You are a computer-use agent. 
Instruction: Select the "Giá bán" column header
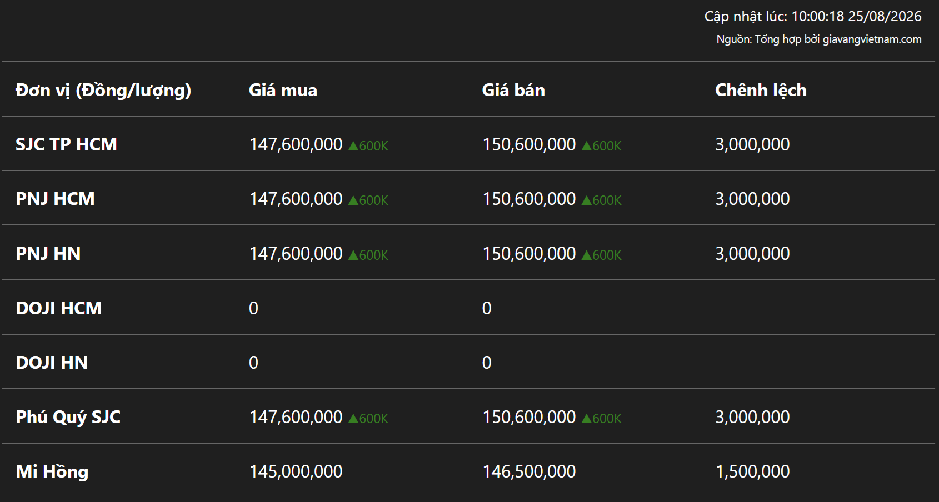(x=513, y=90)
